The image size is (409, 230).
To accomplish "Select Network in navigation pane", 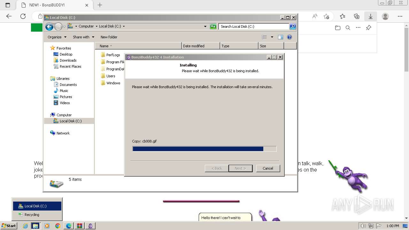I will (63, 133).
